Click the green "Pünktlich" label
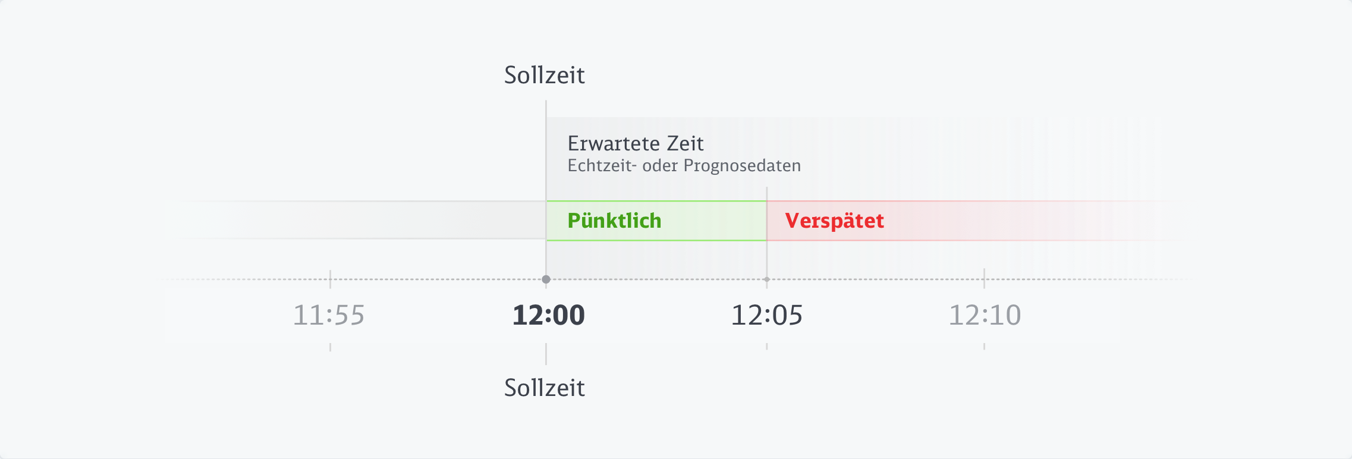 coord(614,221)
